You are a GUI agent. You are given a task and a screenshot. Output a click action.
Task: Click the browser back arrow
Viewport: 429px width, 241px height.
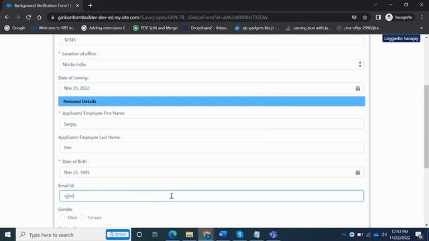click(7, 17)
